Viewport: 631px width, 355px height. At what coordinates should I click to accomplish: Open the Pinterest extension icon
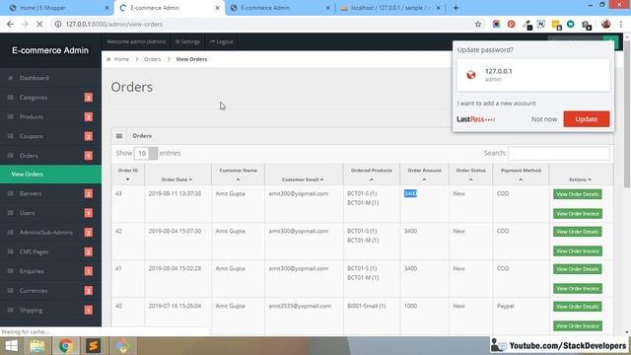point(511,24)
